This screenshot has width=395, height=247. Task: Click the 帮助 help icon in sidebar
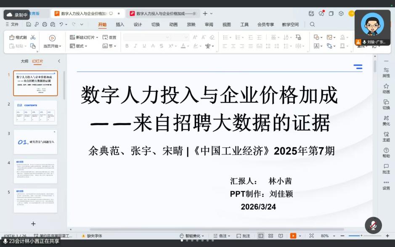(386, 152)
